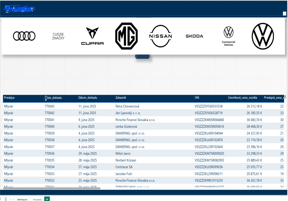Select price 36 083,74 €

[x=254, y=120]
